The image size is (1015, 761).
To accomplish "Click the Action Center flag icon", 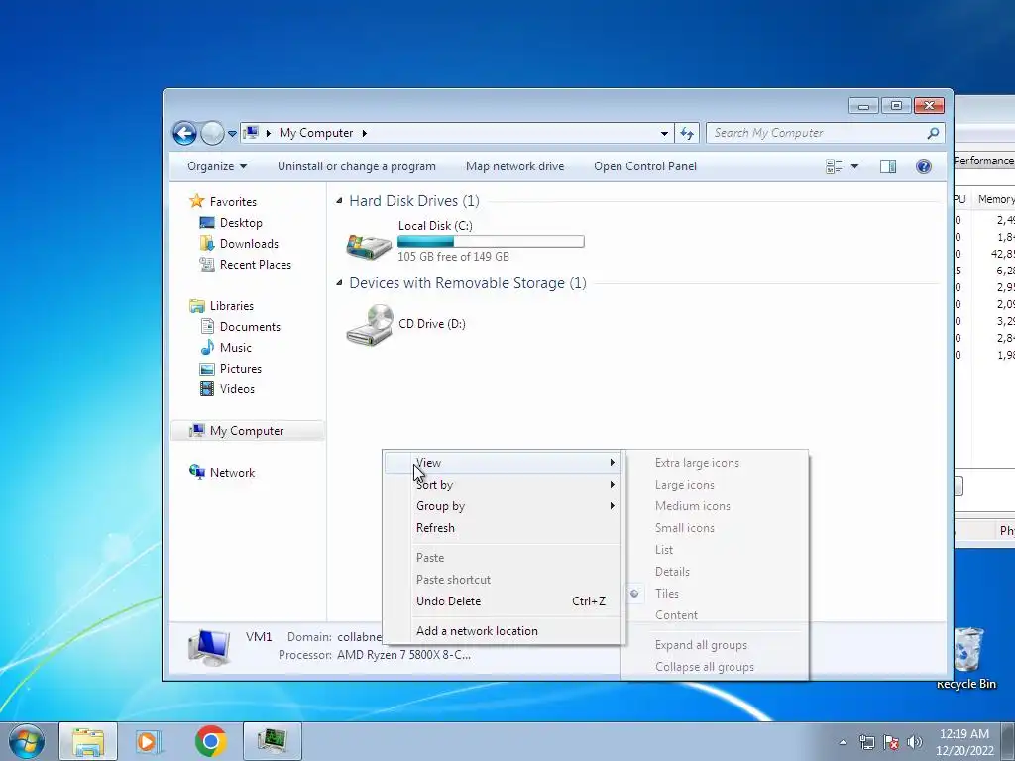I will [891, 742].
